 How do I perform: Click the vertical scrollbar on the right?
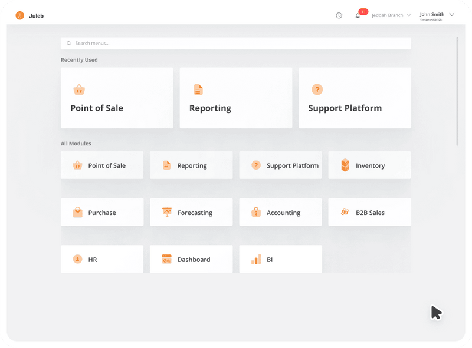click(457, 91)
